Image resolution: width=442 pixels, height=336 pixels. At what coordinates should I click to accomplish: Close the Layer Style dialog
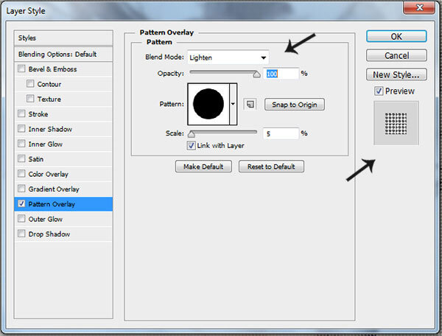tap(419, 7)
